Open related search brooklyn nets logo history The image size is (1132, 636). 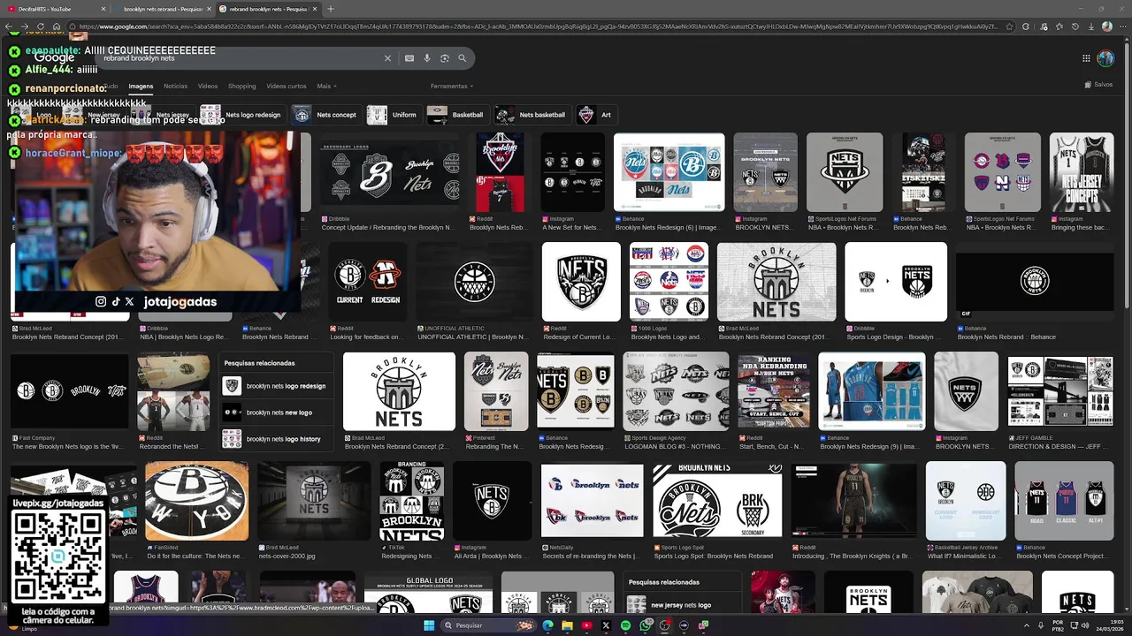click(x=277, y=439)
